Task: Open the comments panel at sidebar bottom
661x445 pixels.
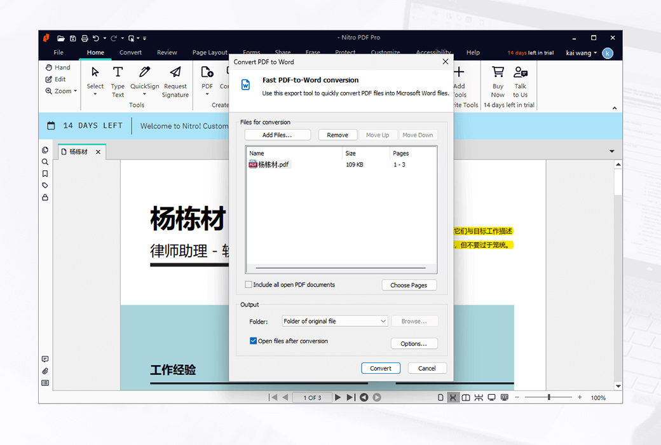Action: (x=44, y=358)
